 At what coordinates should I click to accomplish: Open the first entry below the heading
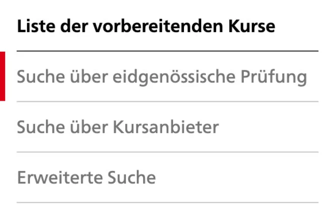coord(161,77)
